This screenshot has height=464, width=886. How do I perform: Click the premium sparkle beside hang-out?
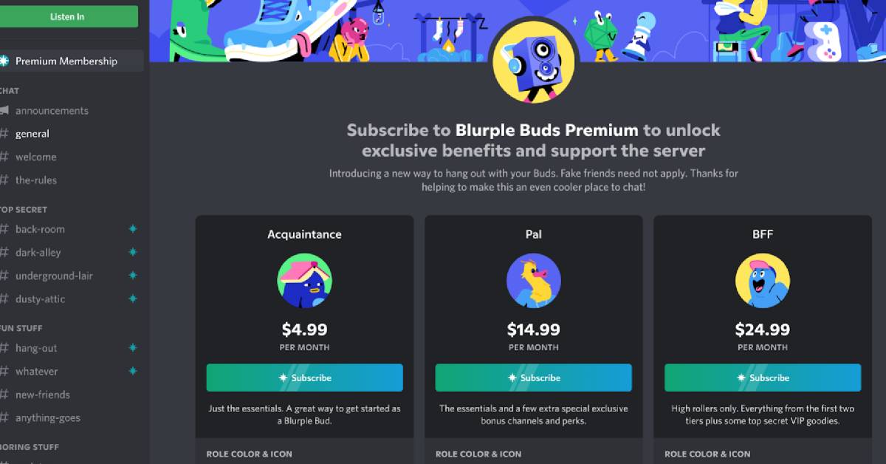[x=133, y=348]
